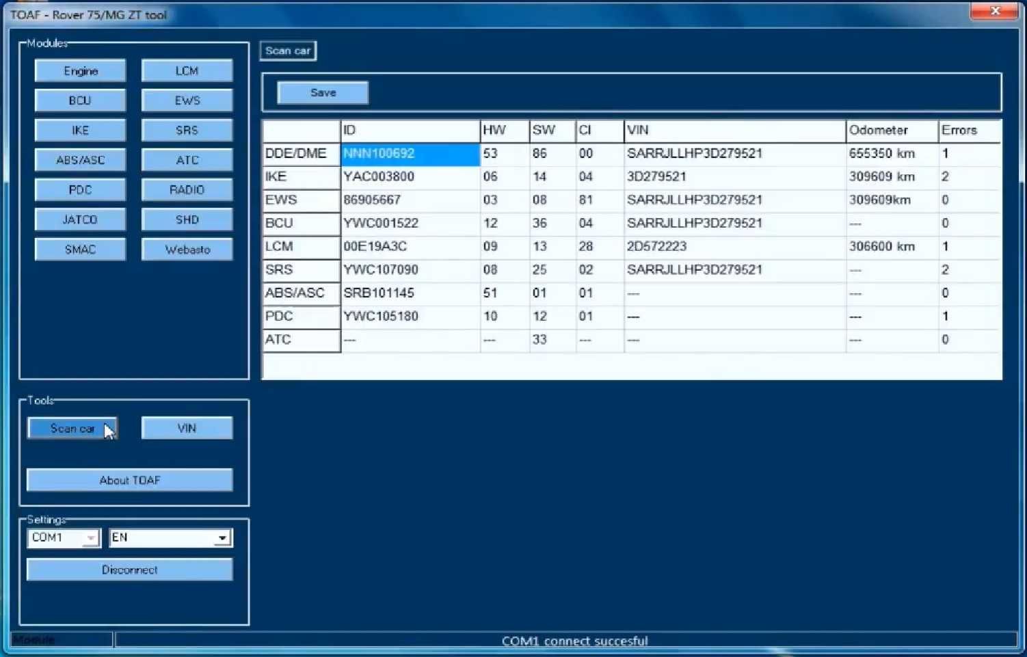Select the ATC row header in table
The height and width of the screenshot is (657, 1027).
(x=302, y=340)
